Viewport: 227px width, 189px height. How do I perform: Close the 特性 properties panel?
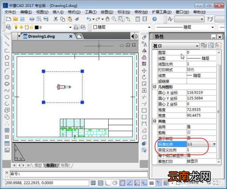pos(220,37)
